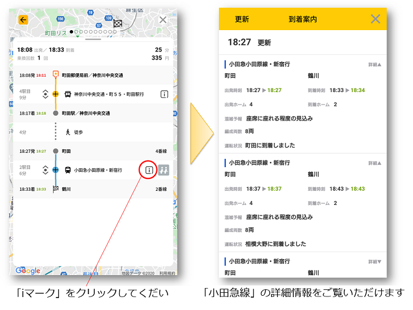Click the 18:27 更新 timestamp
This screenshot has height=310, width=413.
tap(249, 43)
